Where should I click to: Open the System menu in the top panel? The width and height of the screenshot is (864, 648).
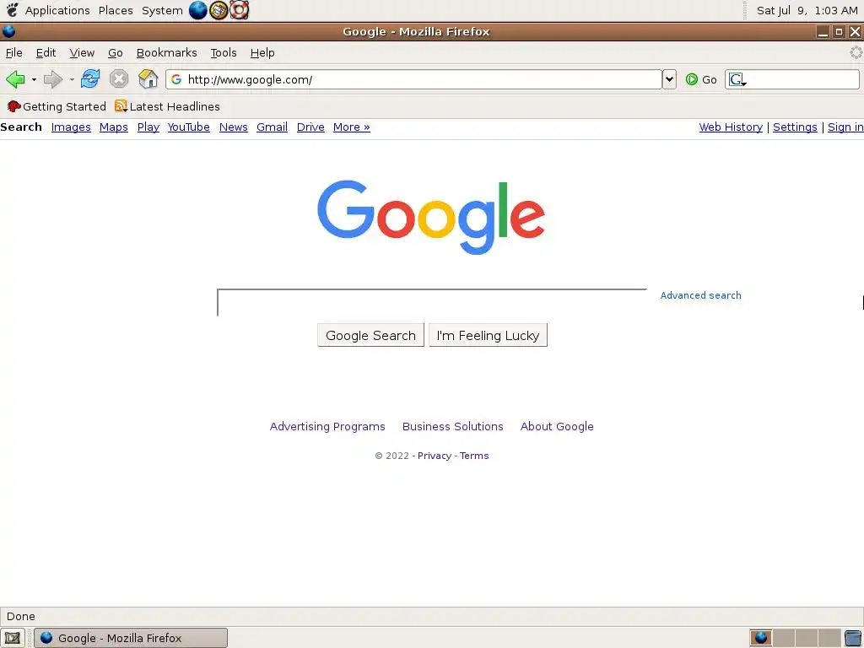(x=162, y=10)
